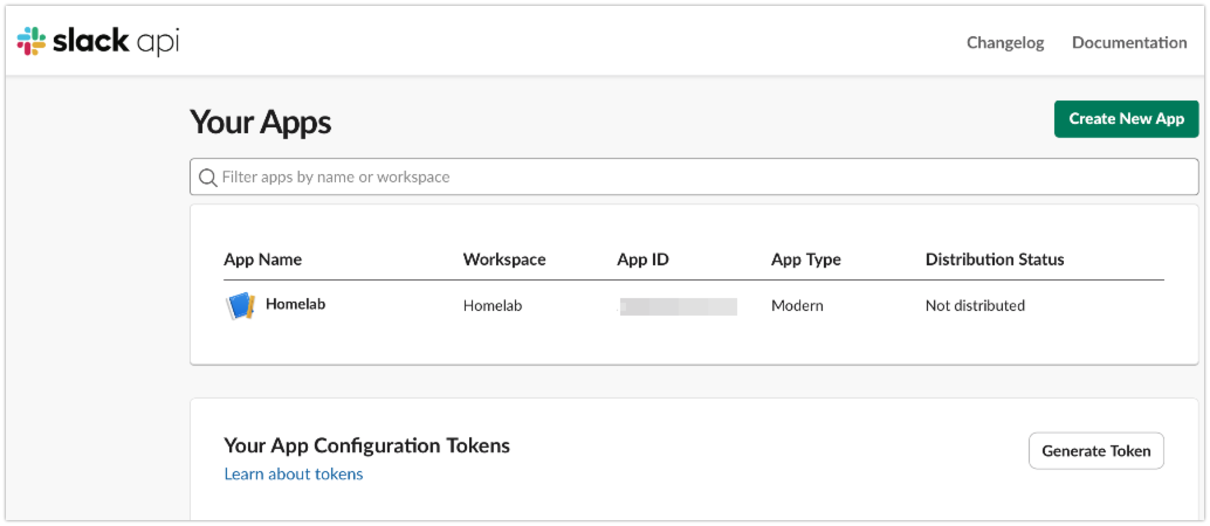Open the Homelab app by name

(x=295, y=304)
